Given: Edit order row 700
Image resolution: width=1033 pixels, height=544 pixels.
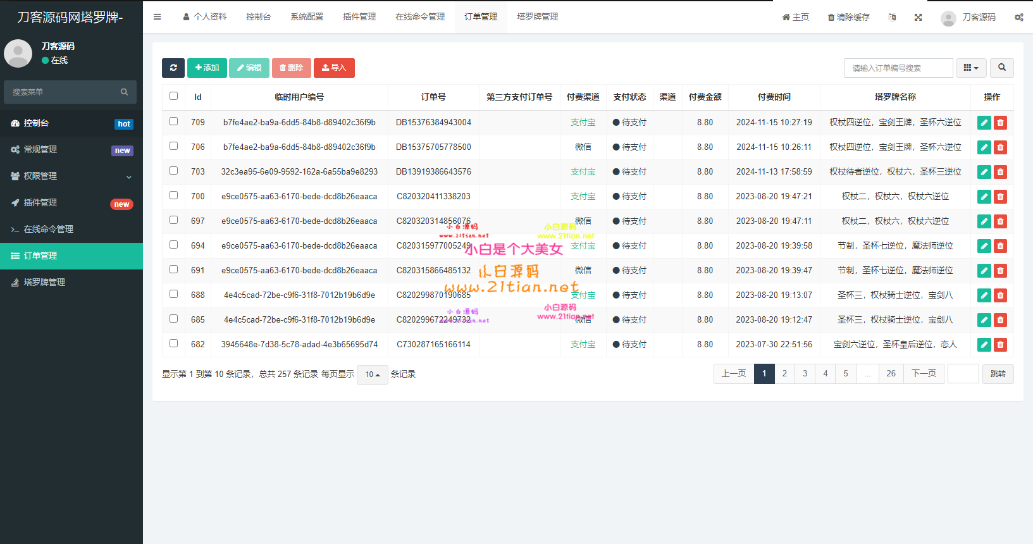Looking at the screenshot, I should click(x=984, y=197).
